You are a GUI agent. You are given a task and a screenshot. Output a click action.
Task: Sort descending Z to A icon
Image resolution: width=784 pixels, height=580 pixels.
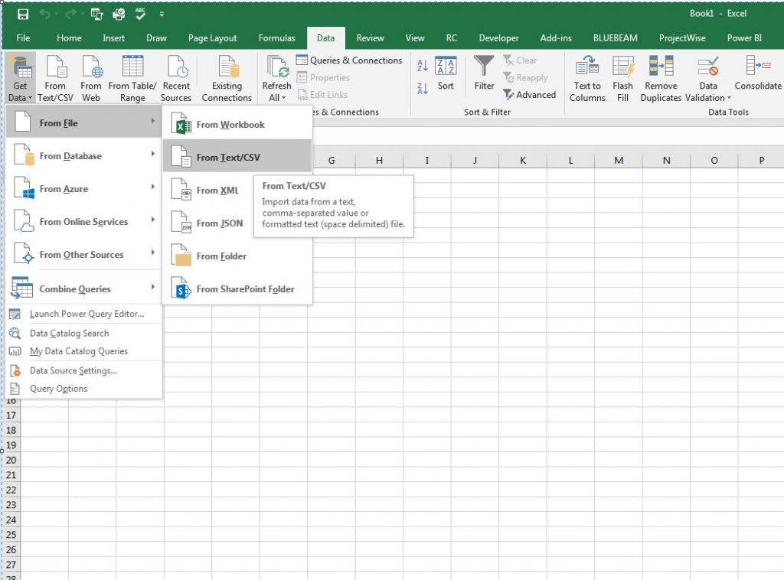423,89
